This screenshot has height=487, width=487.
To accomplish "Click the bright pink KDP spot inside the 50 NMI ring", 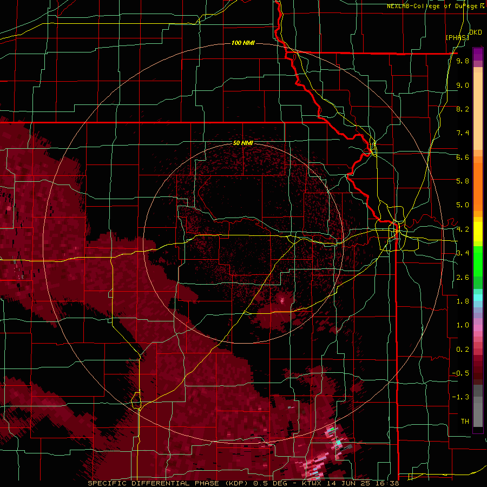I will [x=282, y=300].
